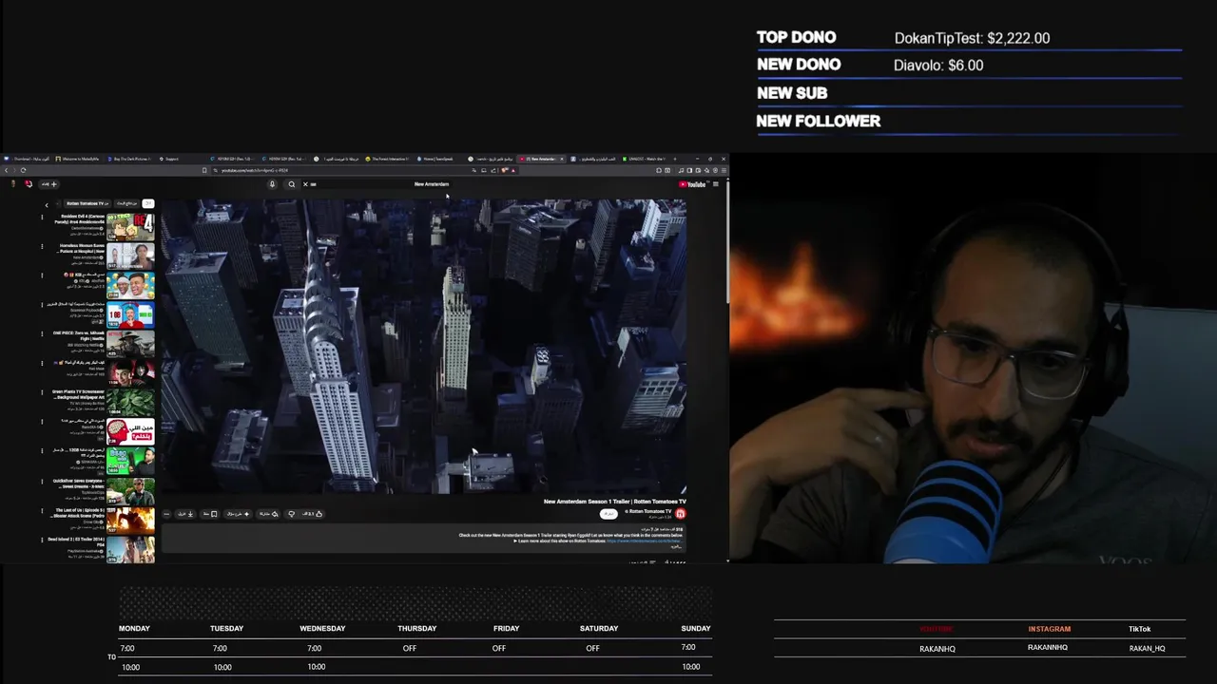Click the Rotten Tomatoes TV channel name
This screenshot has width=1217, height=684.
pyautogui.click(x=650, y=511)
